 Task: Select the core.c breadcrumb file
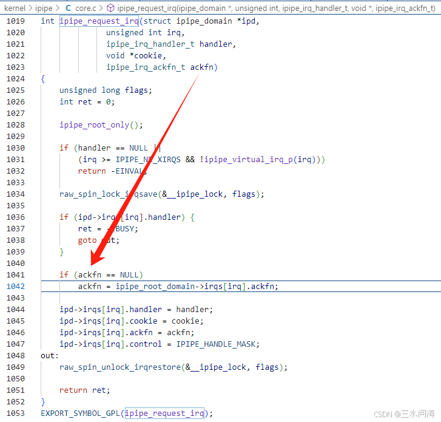tap(86, 8)
